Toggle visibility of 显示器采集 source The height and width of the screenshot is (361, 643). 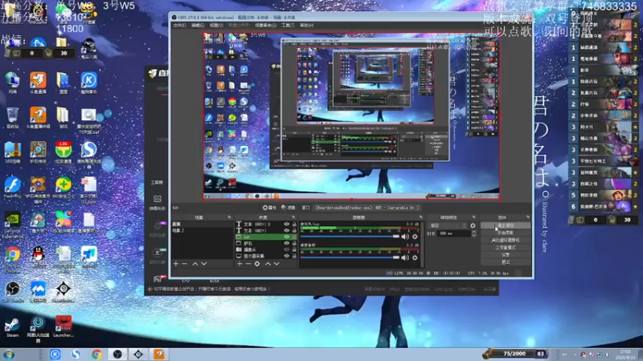(x=287, y=256)
